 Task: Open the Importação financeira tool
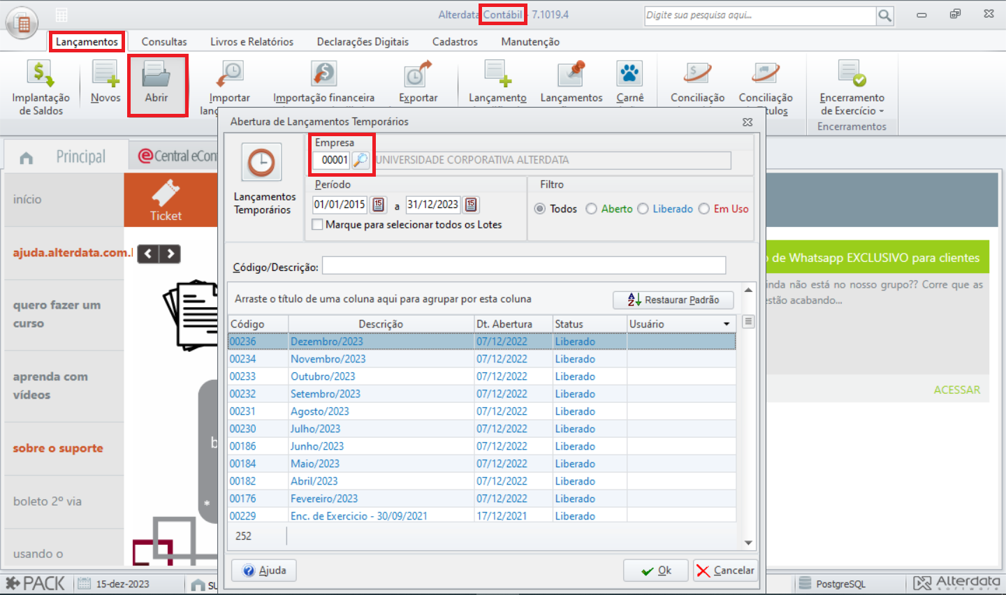tap(324, 73)
